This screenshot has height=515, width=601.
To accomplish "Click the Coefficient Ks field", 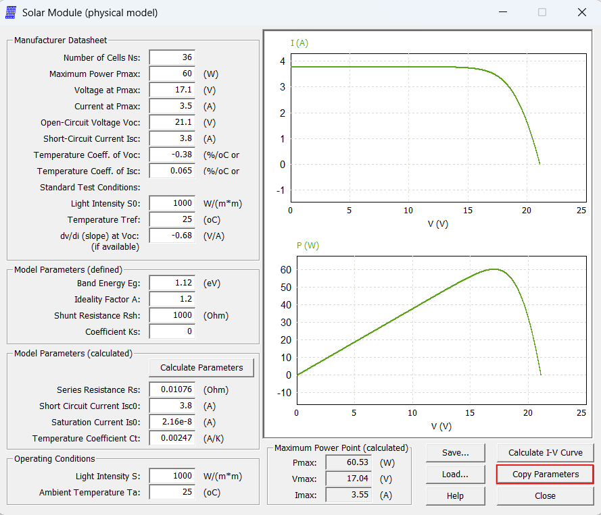I will click(x=172, y=331).
